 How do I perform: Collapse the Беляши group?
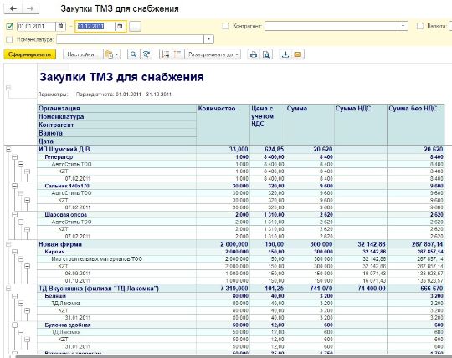(x=15, y=296)
